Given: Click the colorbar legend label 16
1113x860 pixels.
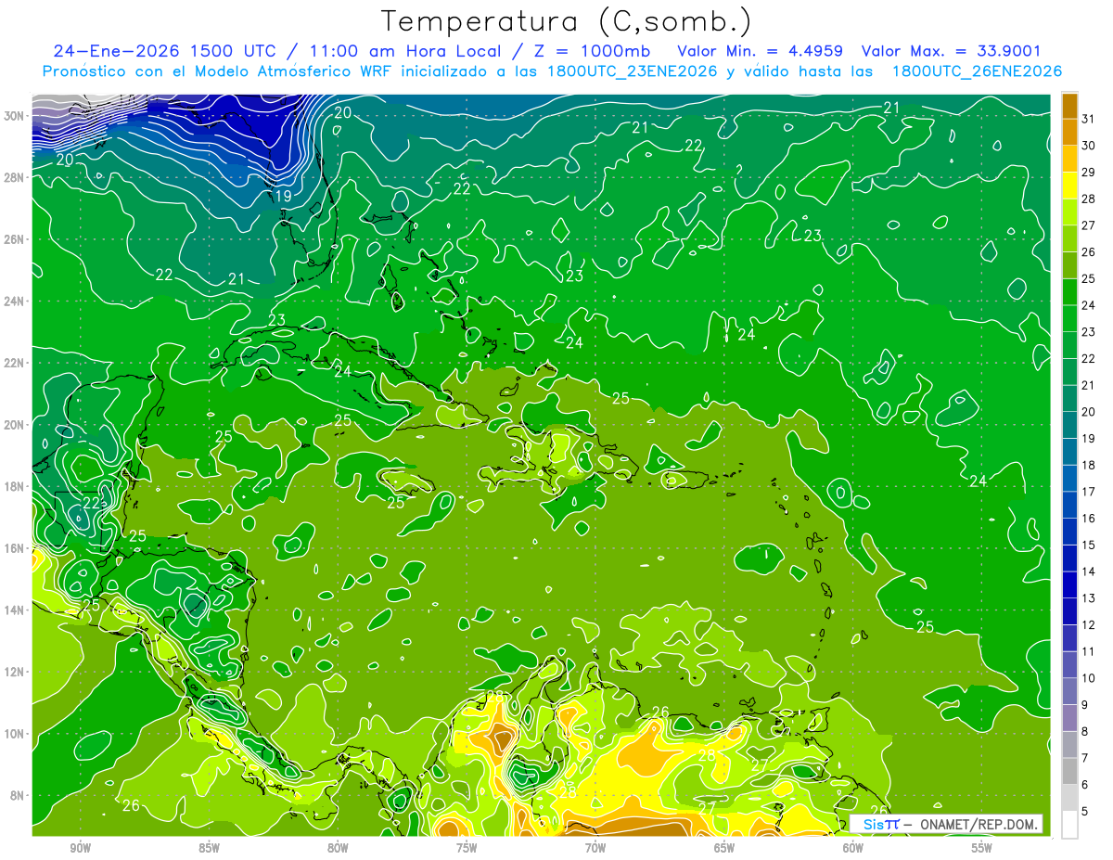Looking at the screenshot, I should click(x=1089, y=519).
